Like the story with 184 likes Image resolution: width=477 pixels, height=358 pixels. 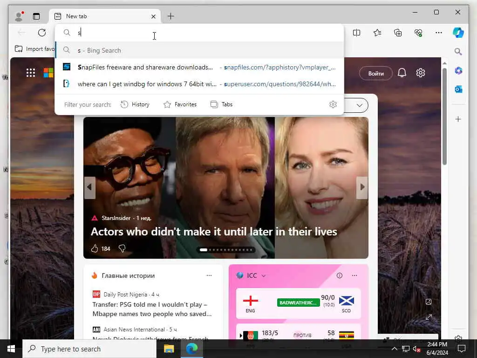click(x=101, y=249)
